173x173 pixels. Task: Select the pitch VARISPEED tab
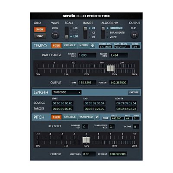[x=86, y=117]
